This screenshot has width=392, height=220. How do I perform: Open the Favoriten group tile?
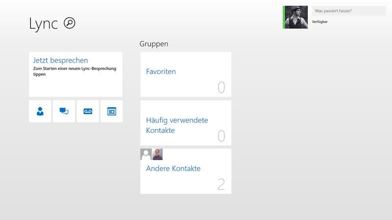[x=186, y=74]
